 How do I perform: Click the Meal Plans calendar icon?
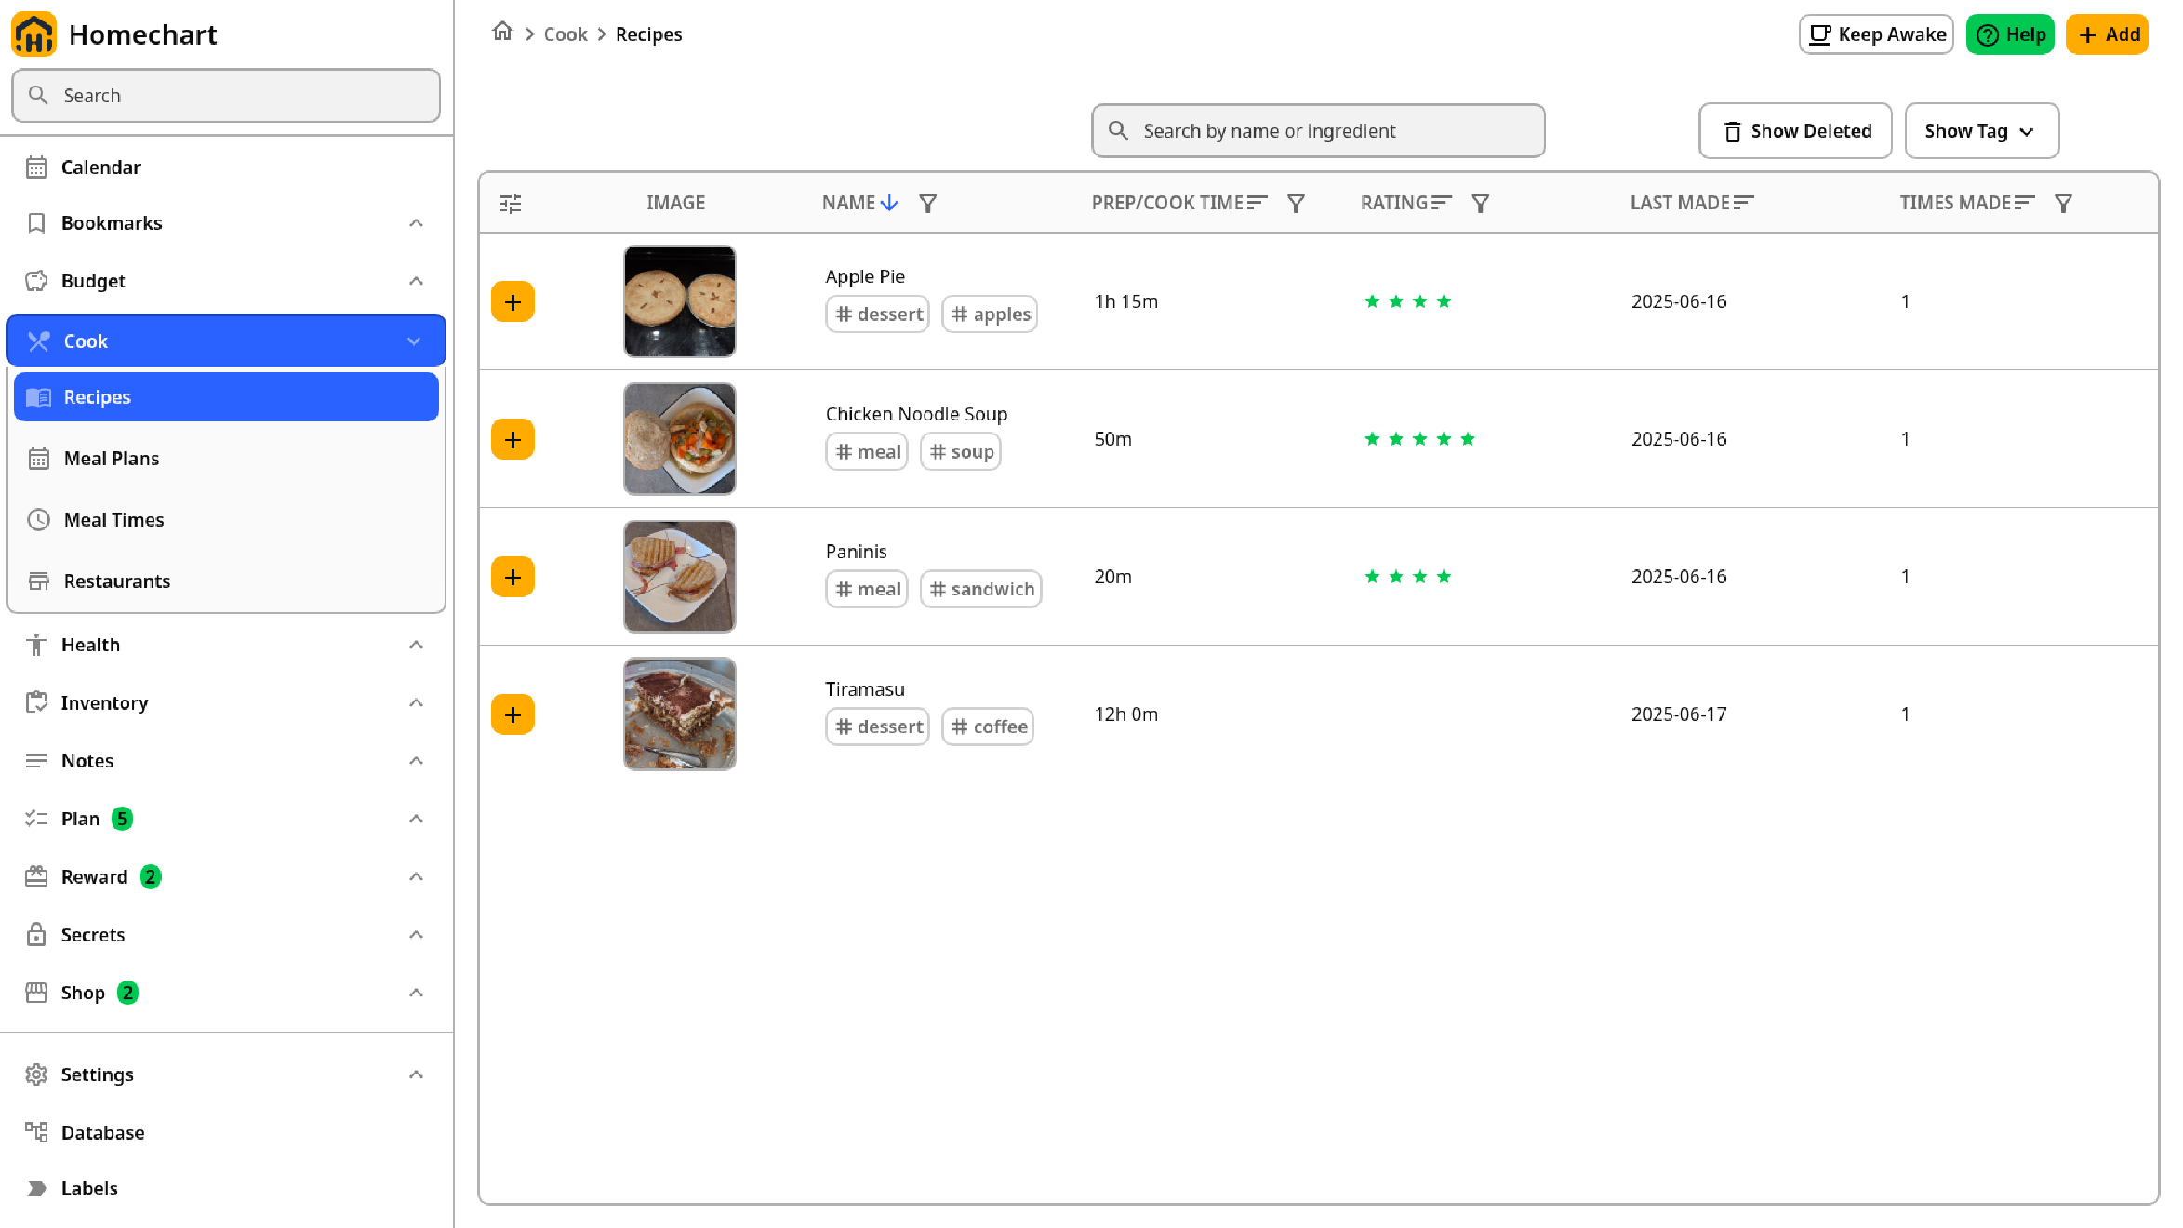38,458
